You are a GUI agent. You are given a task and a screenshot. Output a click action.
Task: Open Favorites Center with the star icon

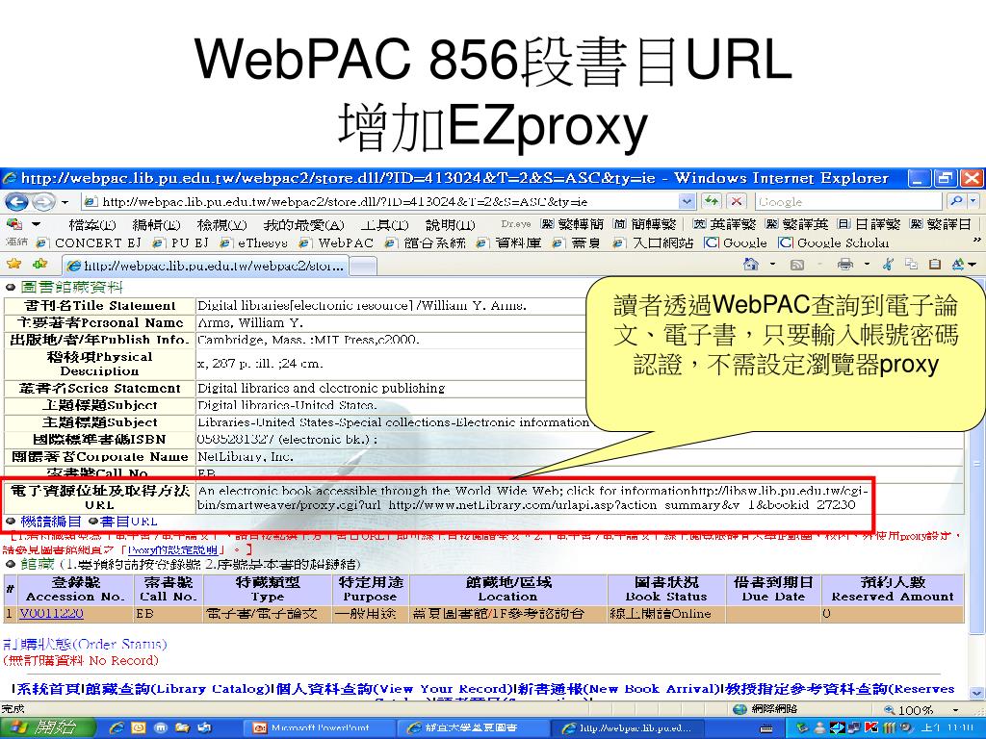point(13,265)
